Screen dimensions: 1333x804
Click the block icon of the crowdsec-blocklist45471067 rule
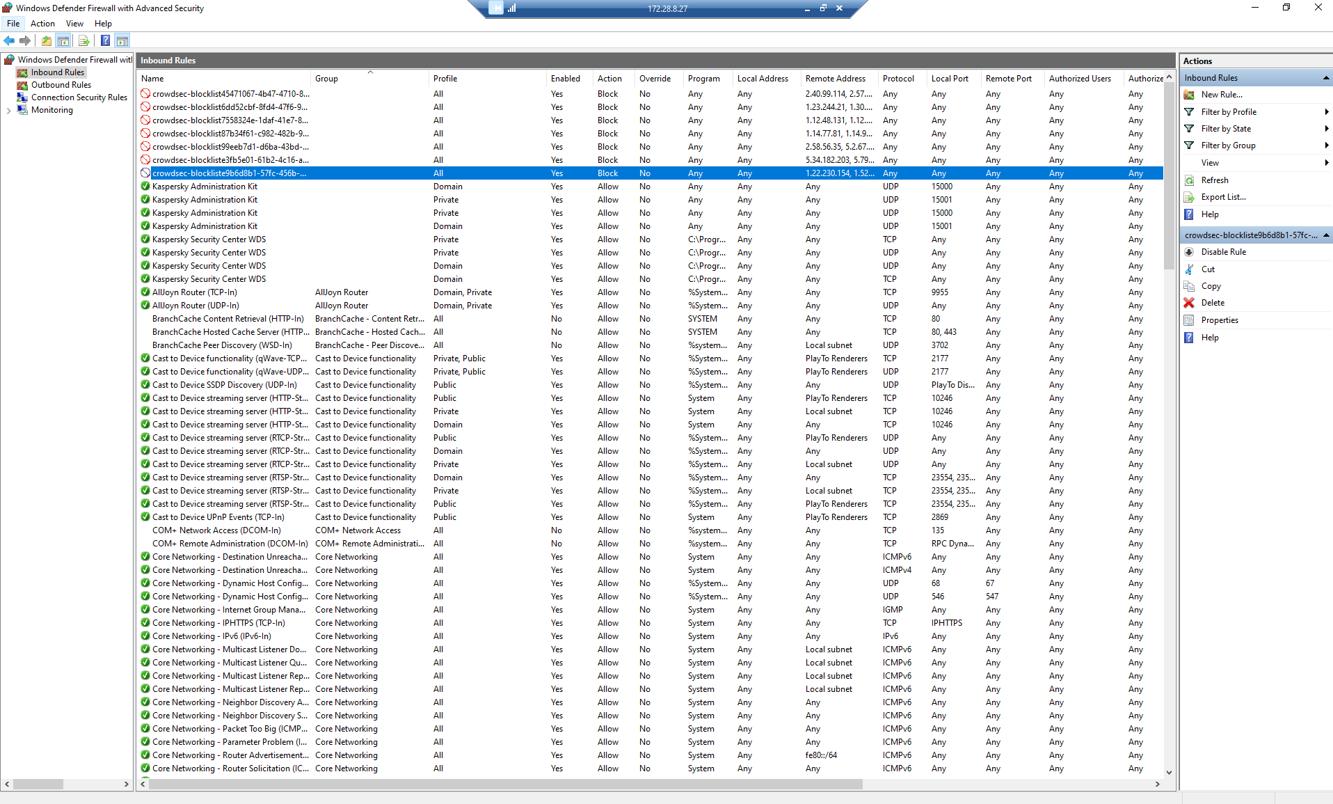point(145,94)
